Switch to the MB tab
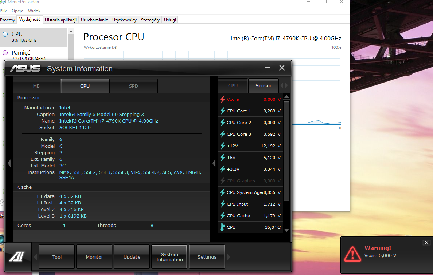Screen dimensions: 433x275 pos(36,86)
